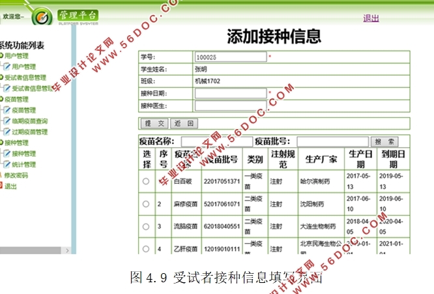Click vaccine name 麻疹疫苗 cell
The image size is (434, 294).
(x=186, y=204)
